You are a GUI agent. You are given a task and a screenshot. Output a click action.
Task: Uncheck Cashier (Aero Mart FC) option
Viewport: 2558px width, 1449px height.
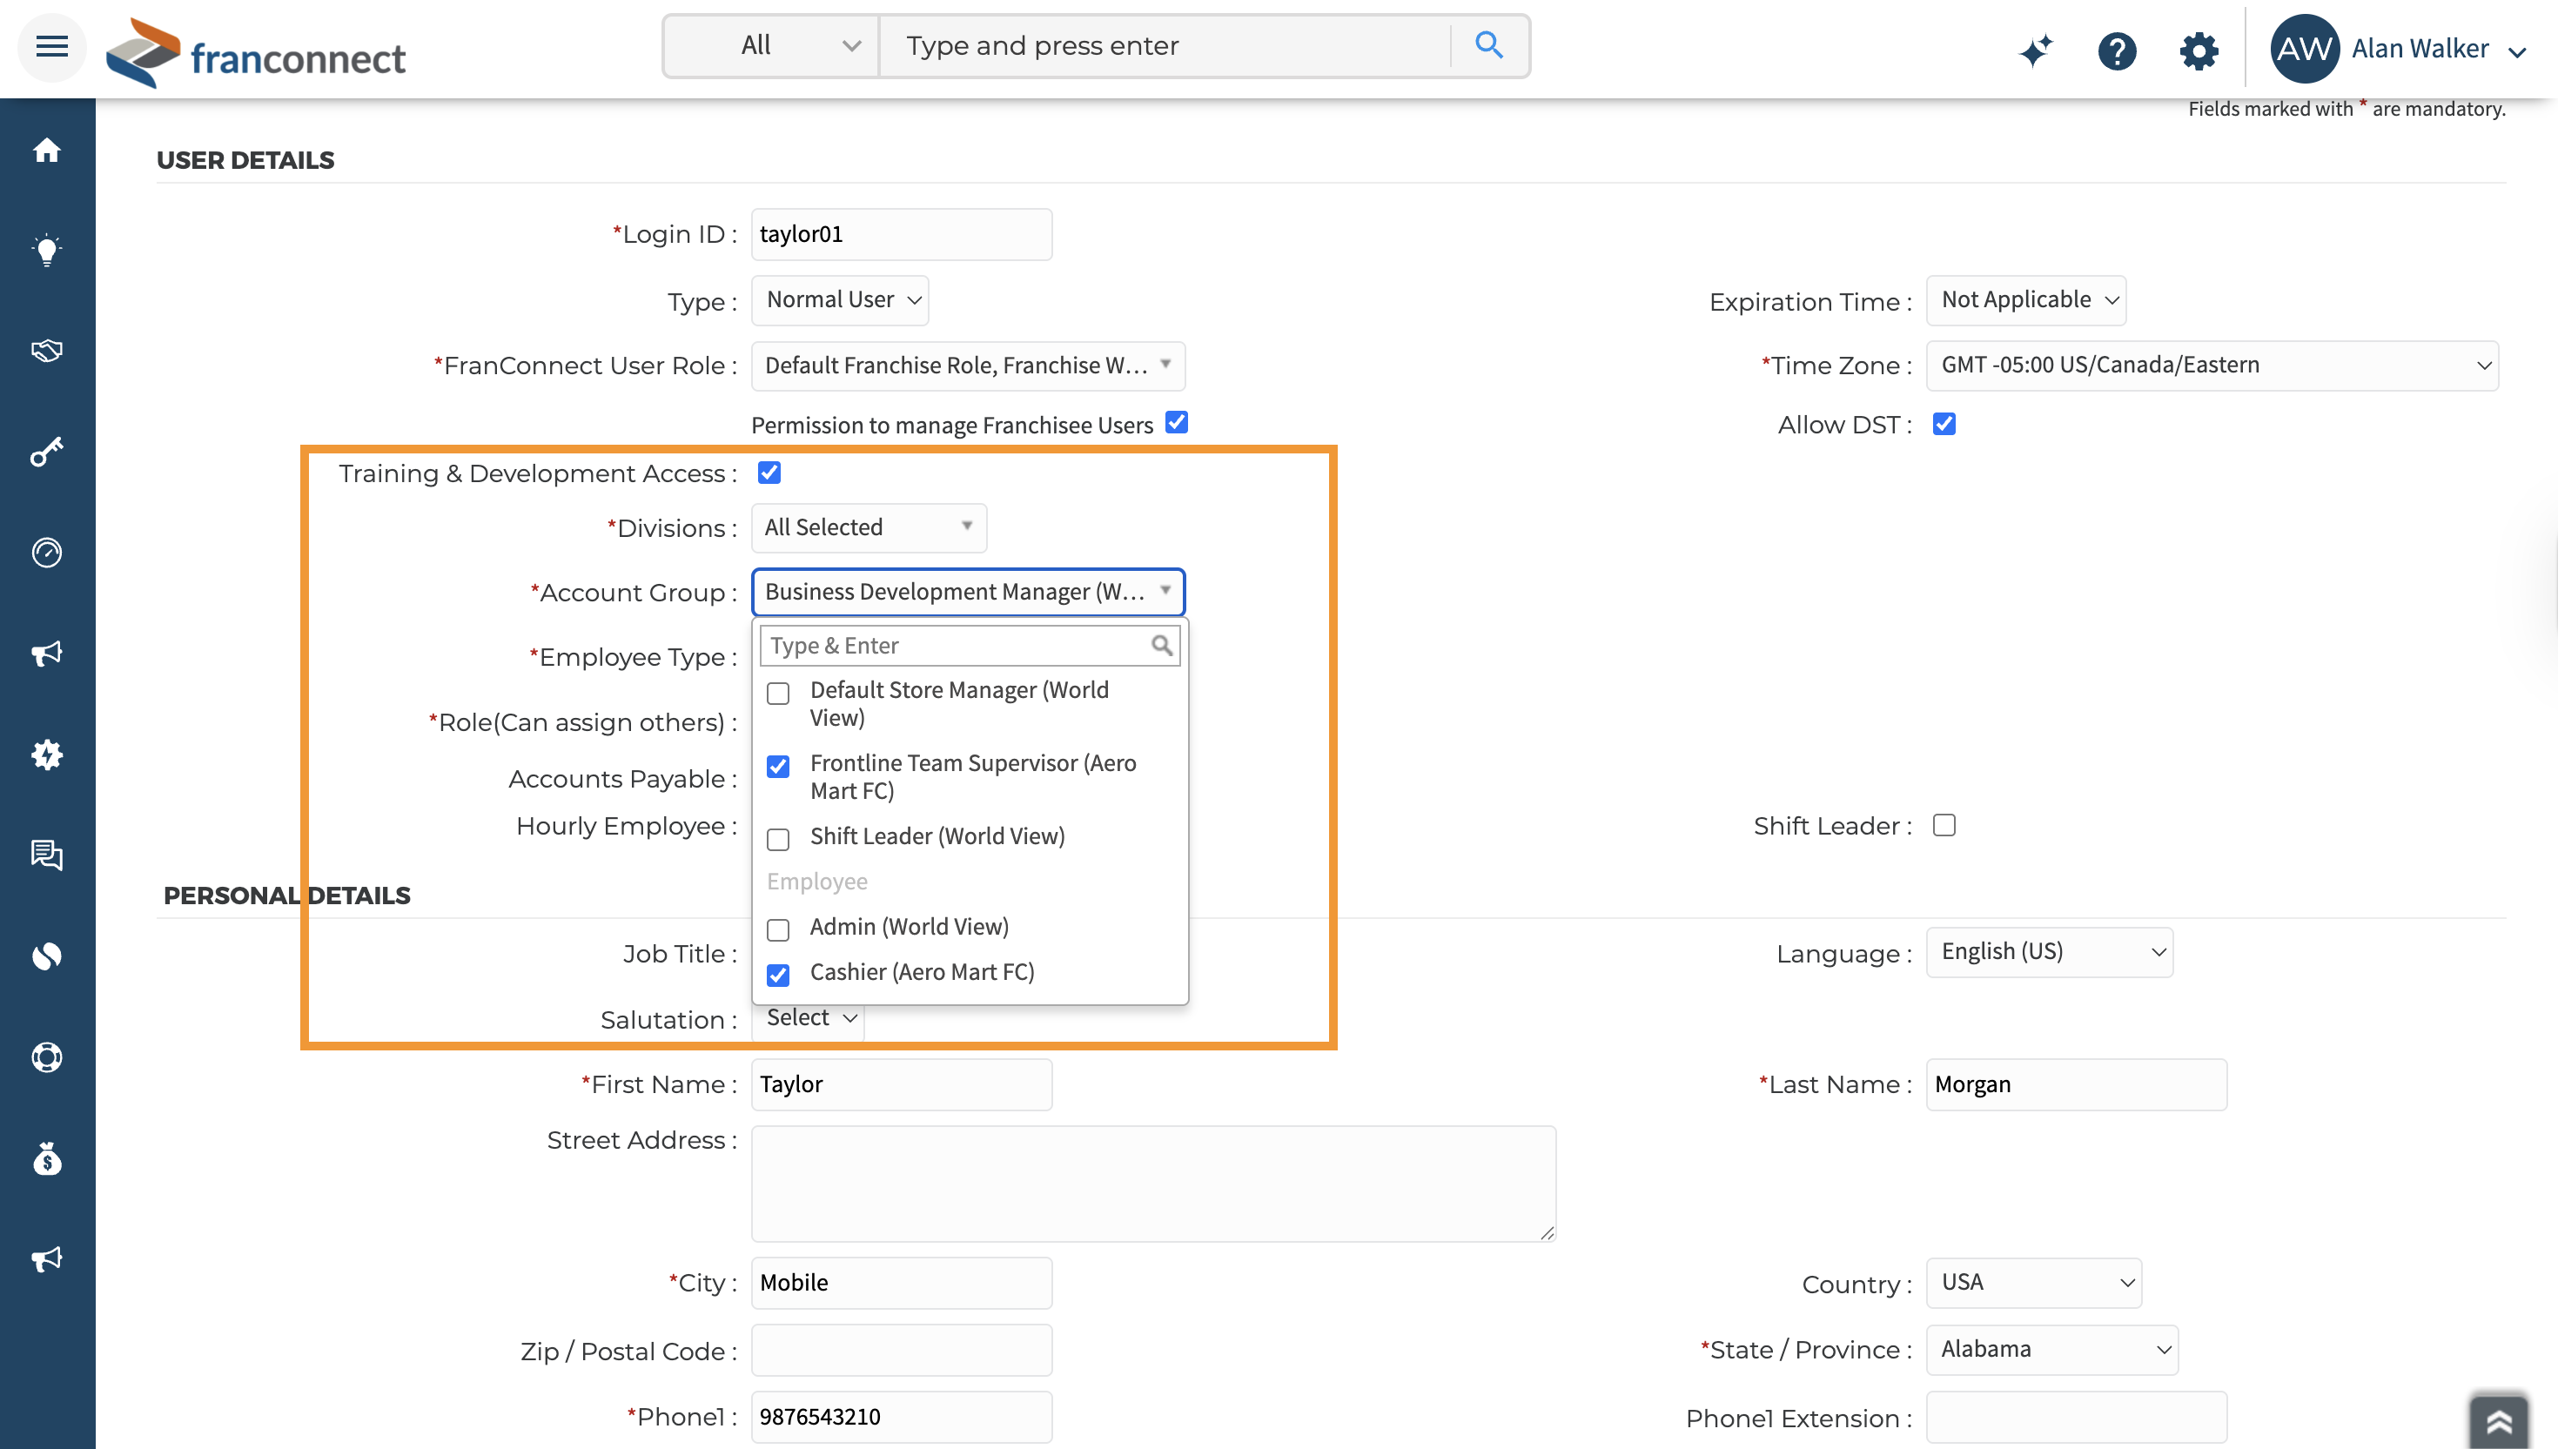[x=778, y=975]
